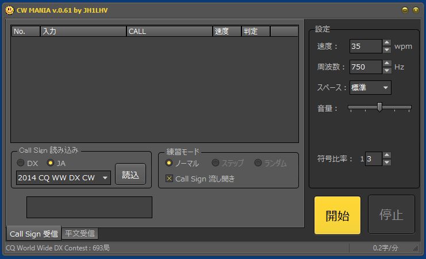Open the 2014 CQ WW DX CW dropdown
The width and height of the screenshot is (426, 259).
[63, 178]
